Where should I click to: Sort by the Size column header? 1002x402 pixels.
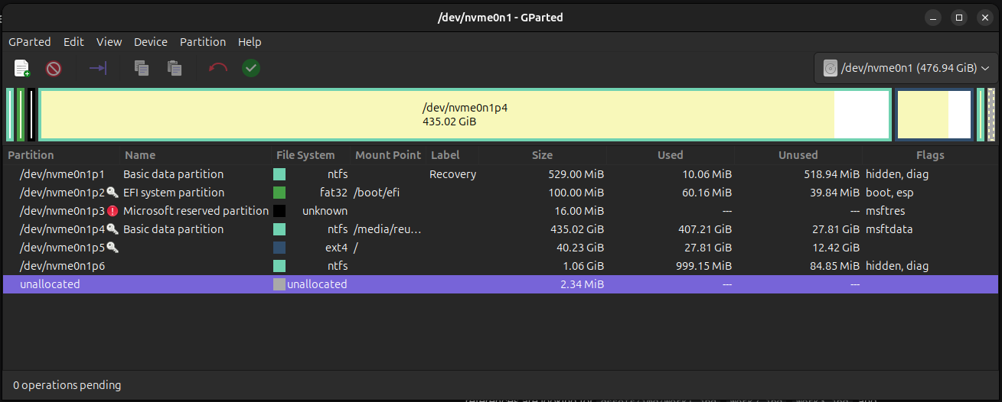[542, 155]
